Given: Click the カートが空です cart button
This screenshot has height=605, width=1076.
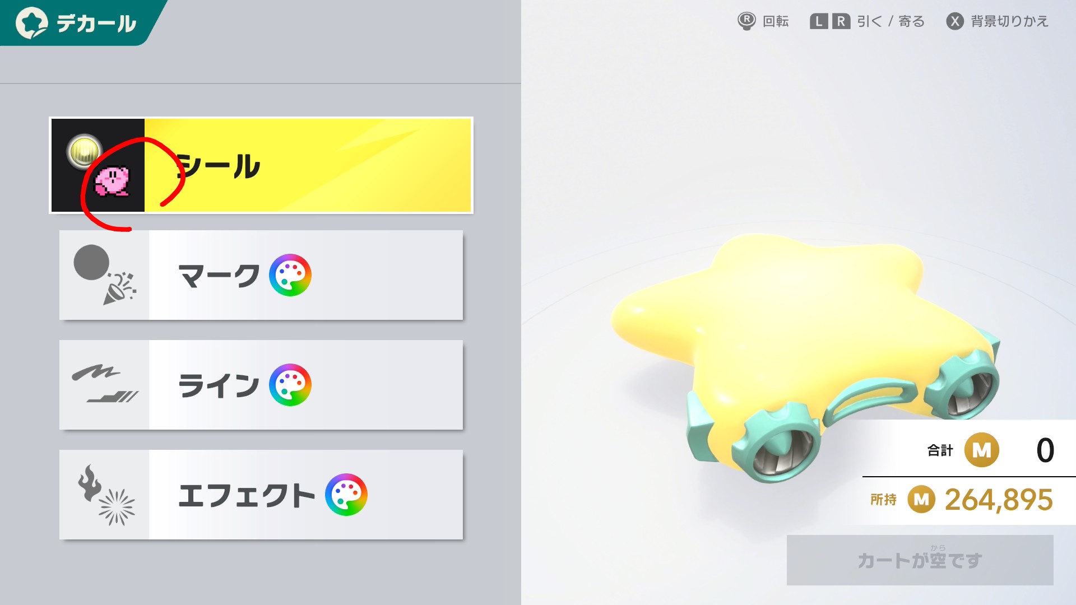Looking at the screenshot, I should coord(920,560).
